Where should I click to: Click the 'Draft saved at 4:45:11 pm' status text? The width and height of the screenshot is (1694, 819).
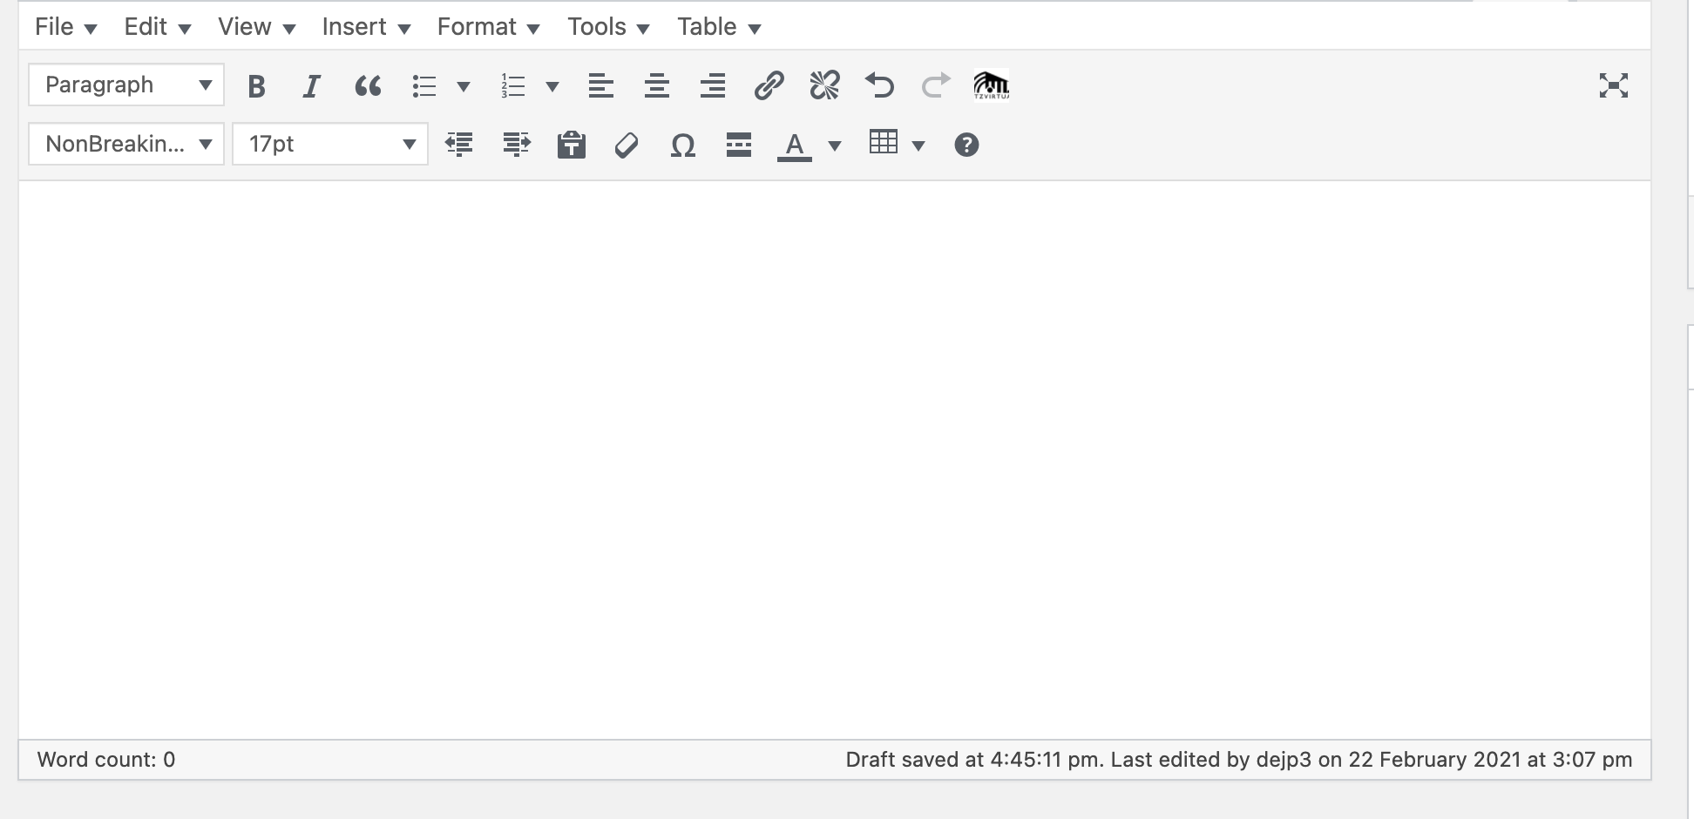tap(974, 760)
